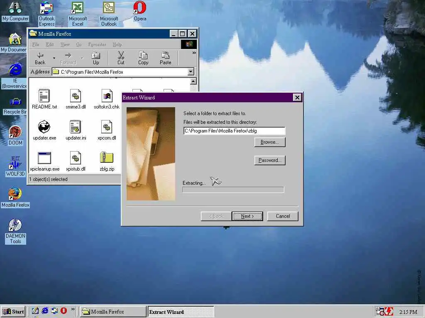The width and height of the screenshot is (425, 318).
Task: Launch WOLF3D desktop shortcut
Action: pos(15,166)
